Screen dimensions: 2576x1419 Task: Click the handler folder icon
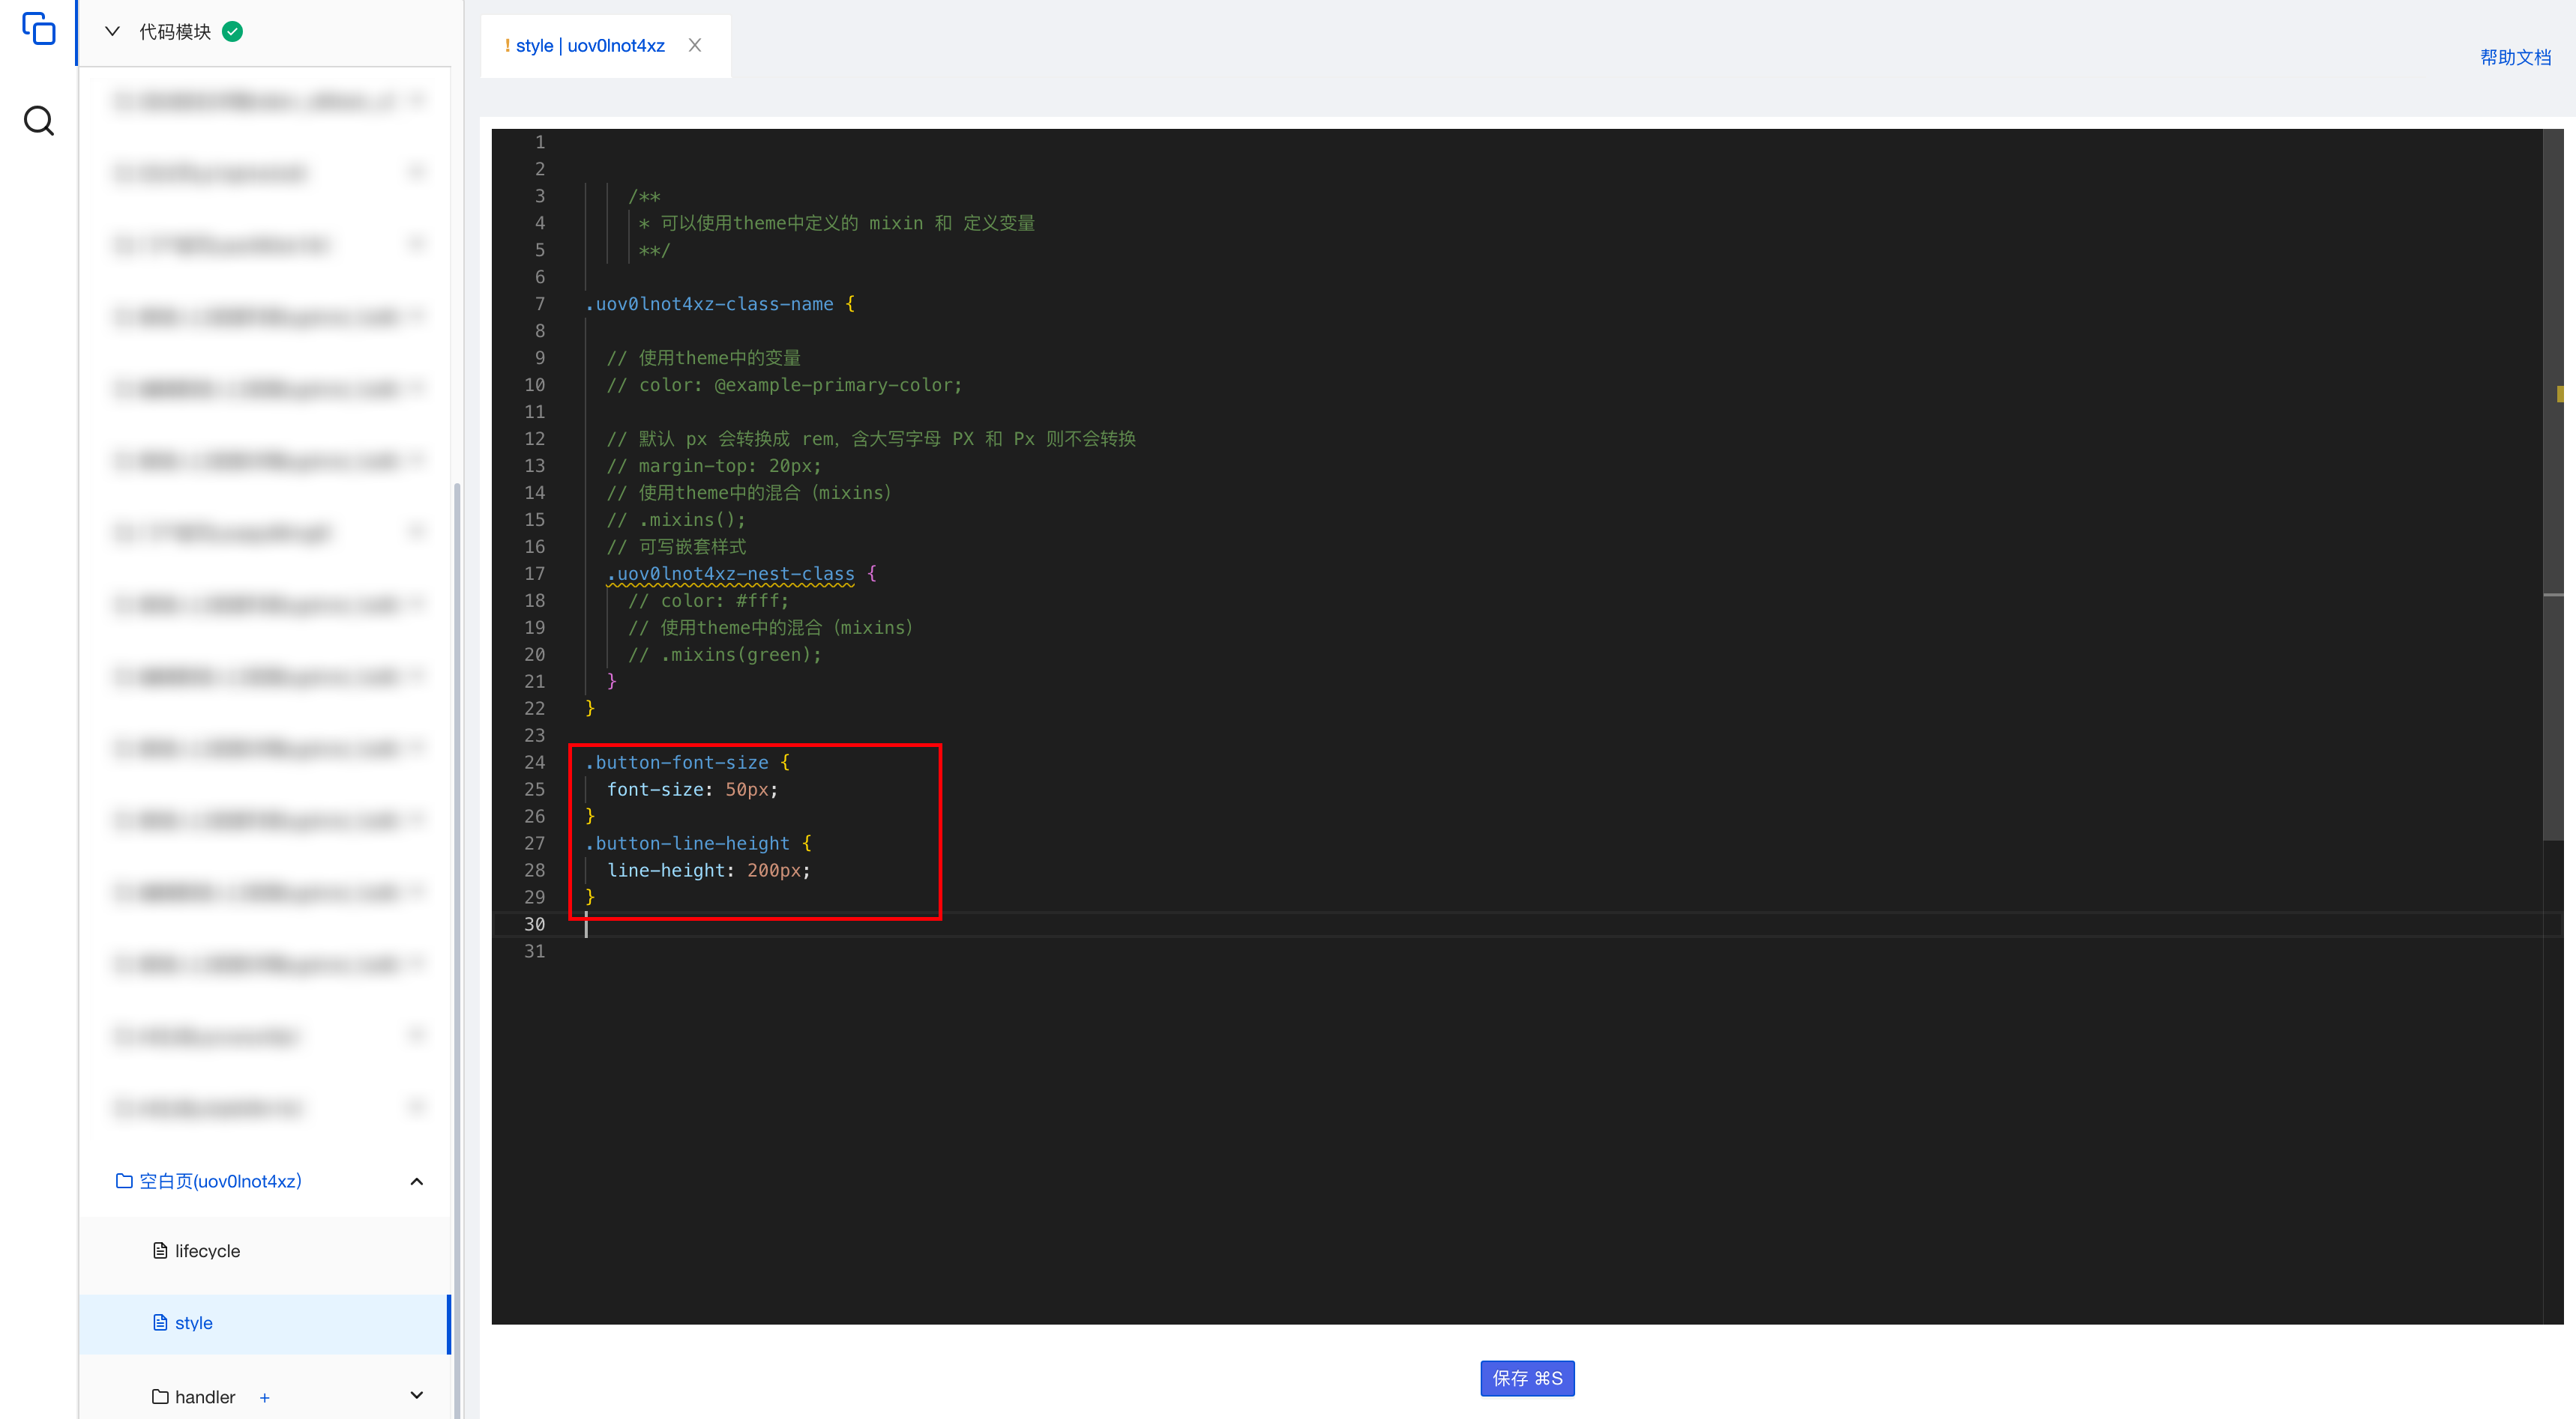pos(160,1397)
